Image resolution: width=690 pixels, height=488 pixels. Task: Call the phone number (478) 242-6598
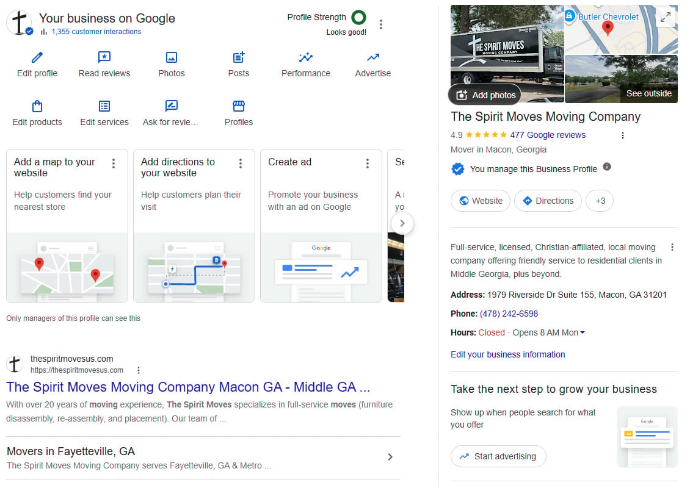pyautogui.click(x=509, y=314)
